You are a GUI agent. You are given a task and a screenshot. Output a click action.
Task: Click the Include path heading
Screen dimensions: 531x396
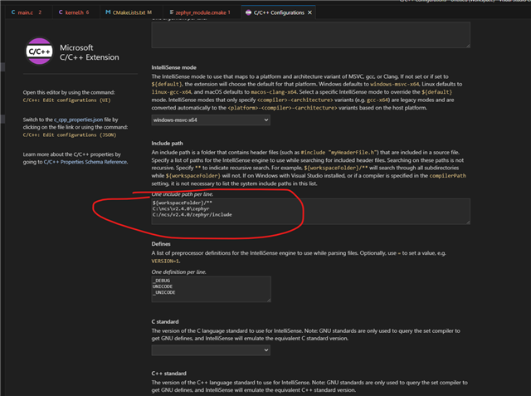(x=167, y=144)
